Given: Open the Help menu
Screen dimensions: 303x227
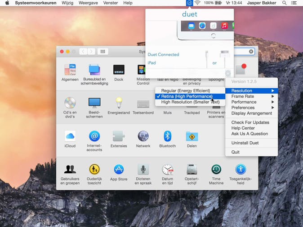Looking at the screenshot, I should (128, 3).
